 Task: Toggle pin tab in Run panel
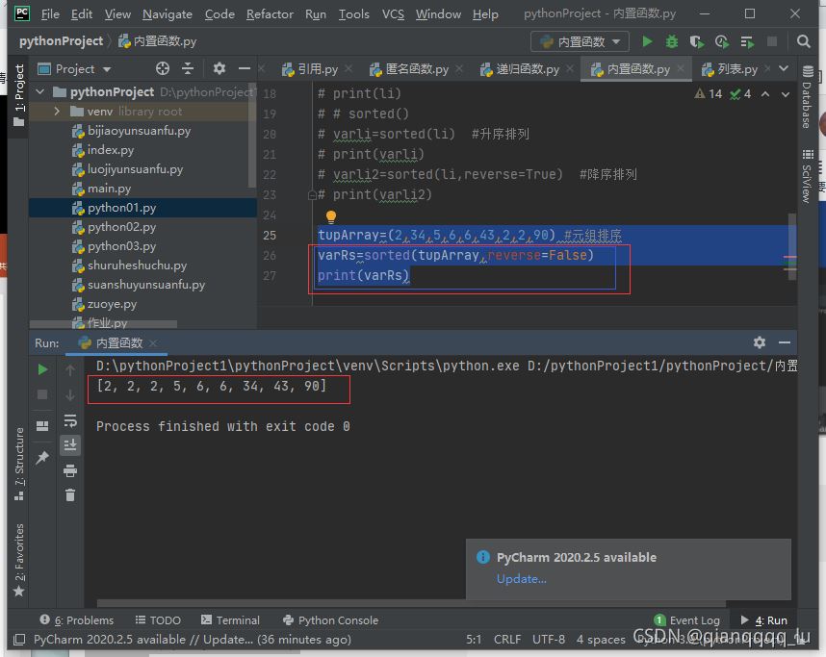pos(42,459)
